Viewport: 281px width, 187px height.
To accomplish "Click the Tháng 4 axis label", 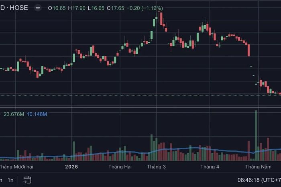I will click(210, 167).
